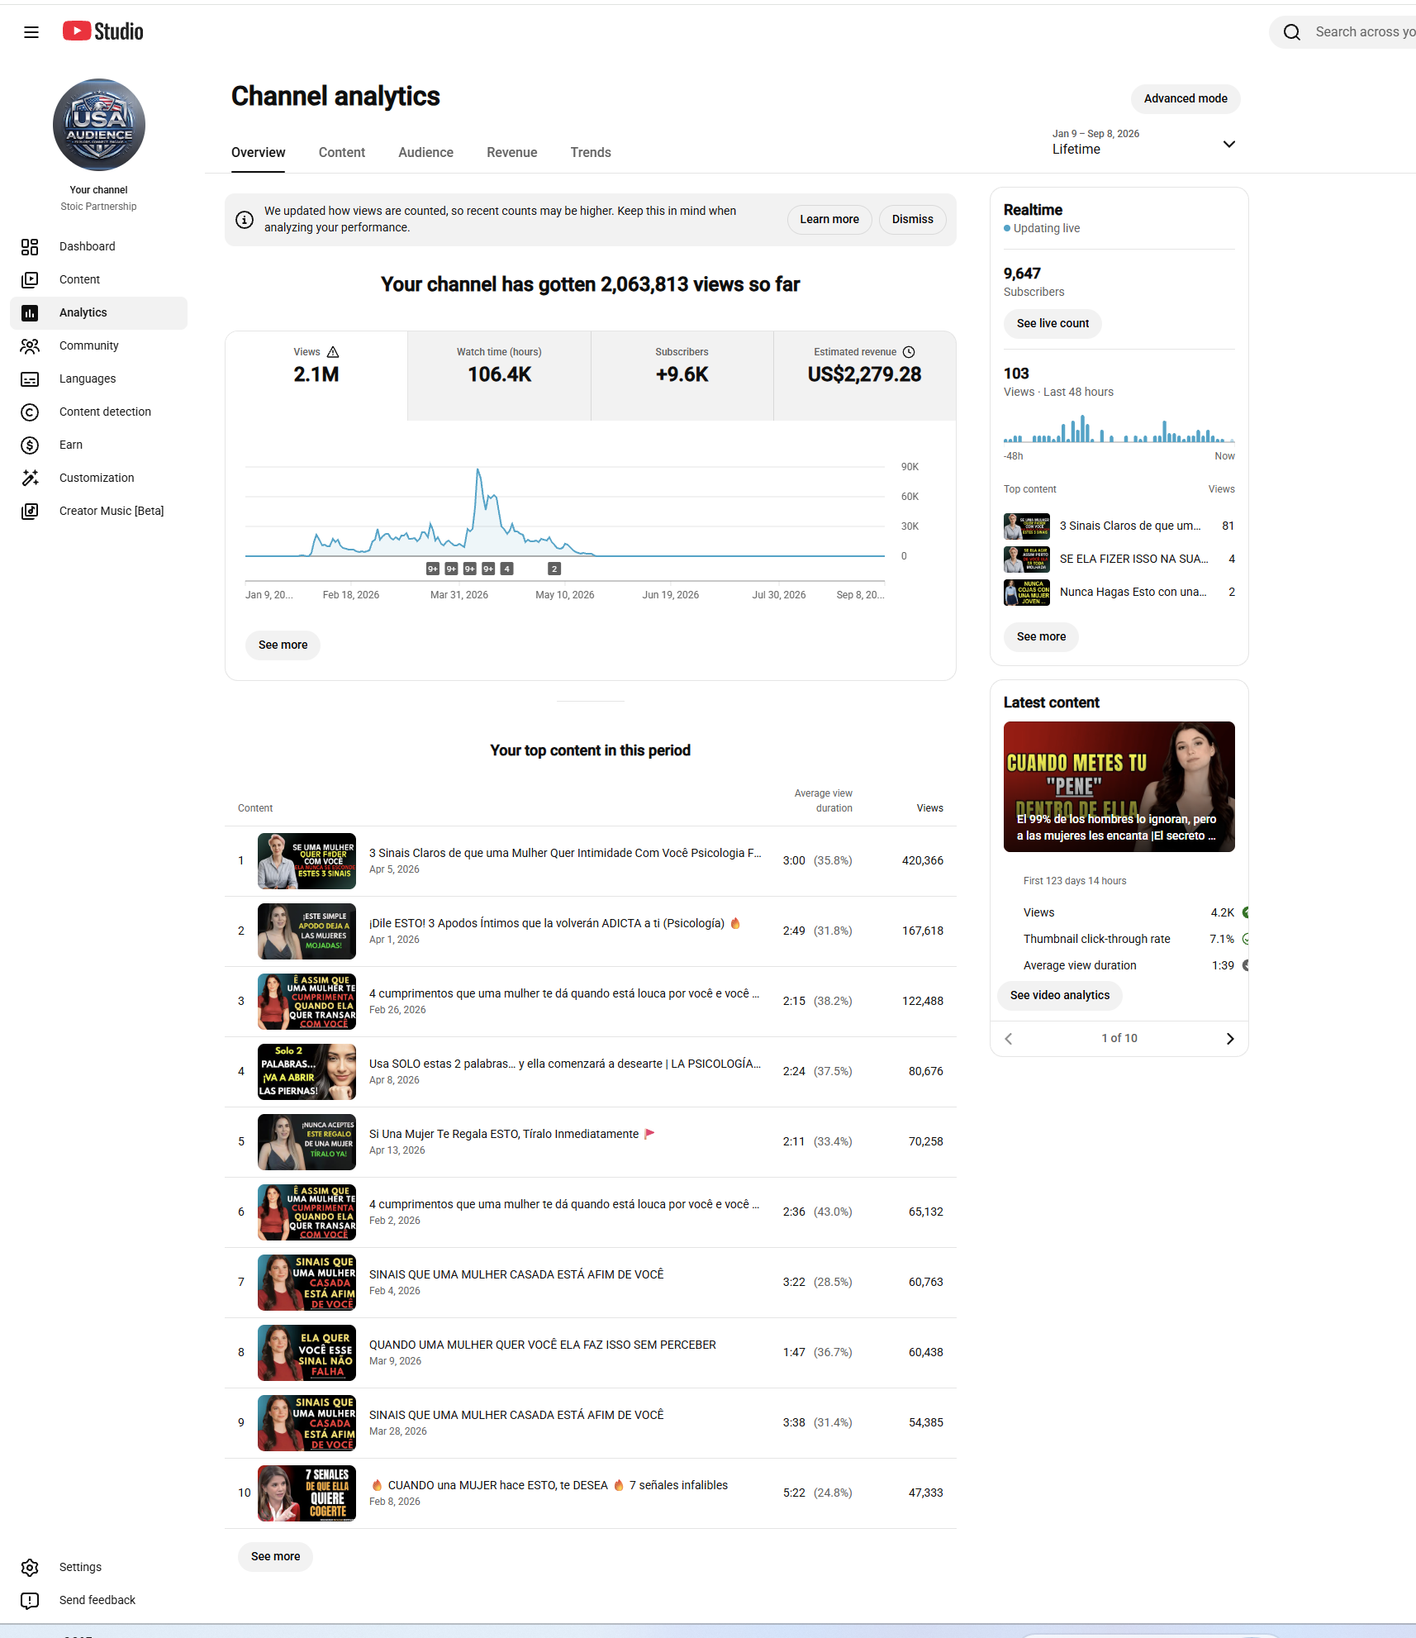This screenshot has height=1638, width=1416.
Task: Open SINAIS QUE UMA MULHER CASADA Mar 28 video
Action: pos(516,1415)
